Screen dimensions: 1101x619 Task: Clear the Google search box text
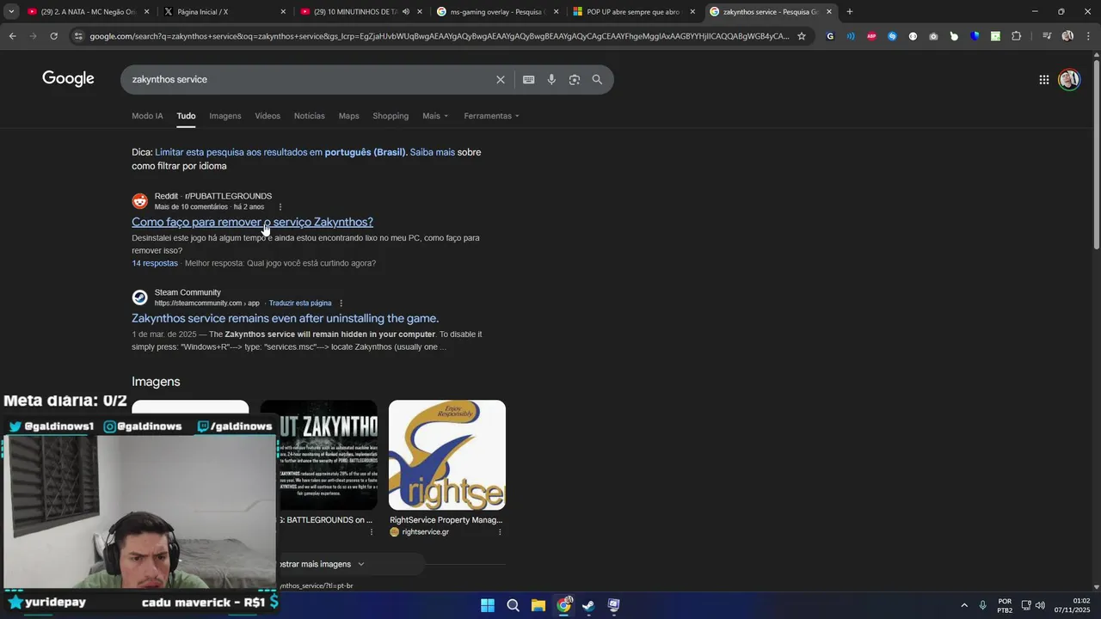pyautogui.click(x=500, y=79)
